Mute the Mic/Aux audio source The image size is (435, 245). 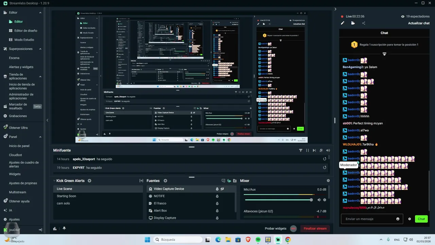point(319,200)
